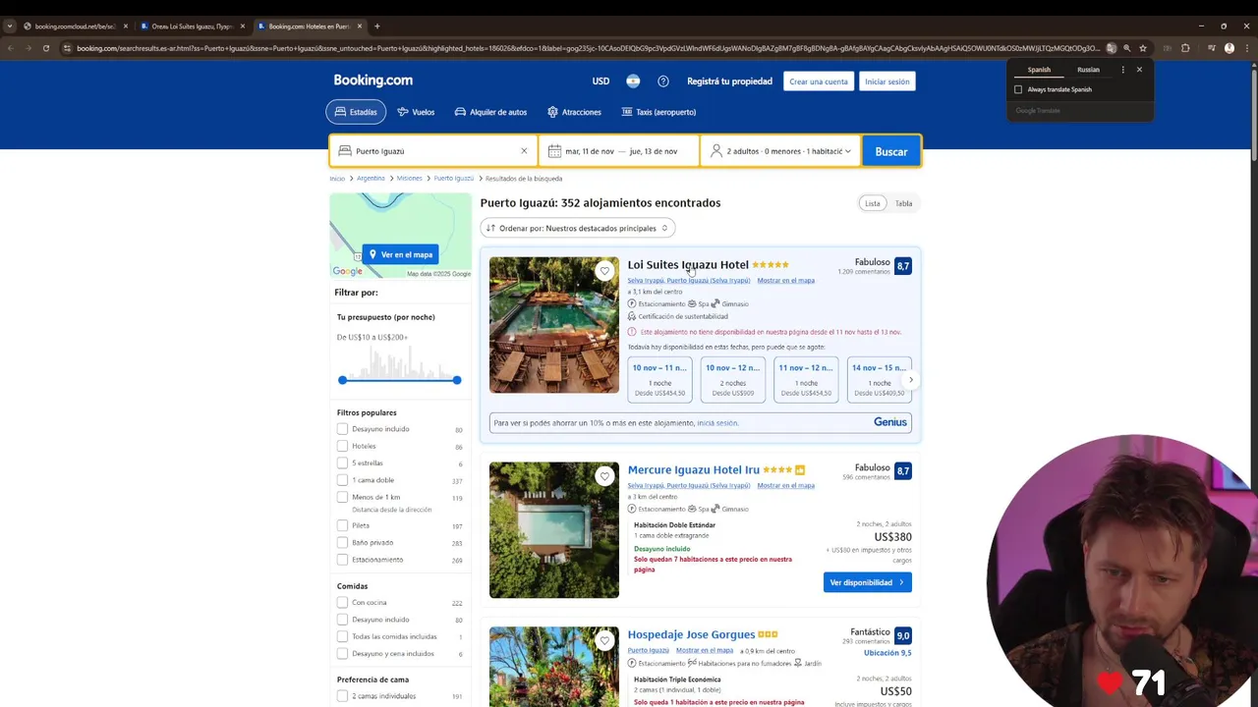Viewport: 1258px width, 707px height.
Task: Check the Pileta filter
Action: click(x=342, y=525)
